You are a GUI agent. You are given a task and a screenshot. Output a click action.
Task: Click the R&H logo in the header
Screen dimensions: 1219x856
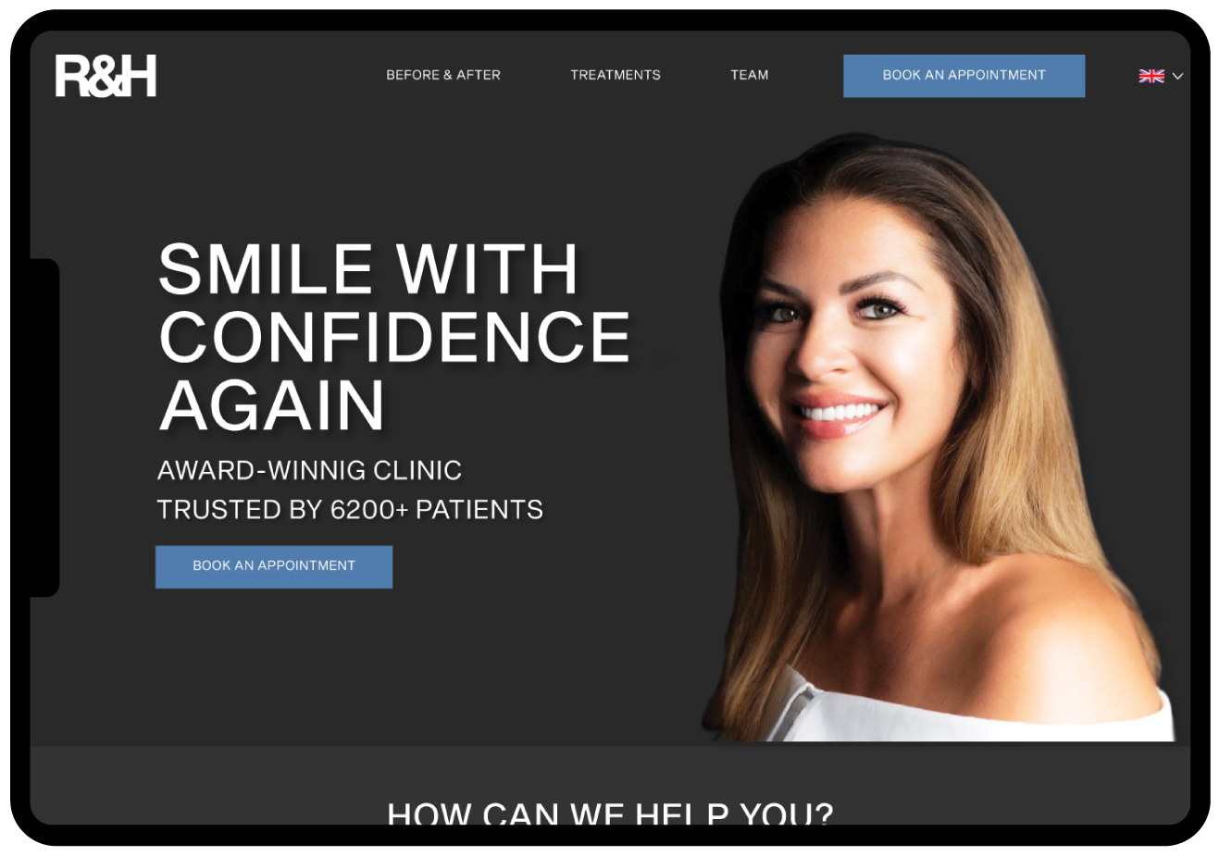click(106, 76)
